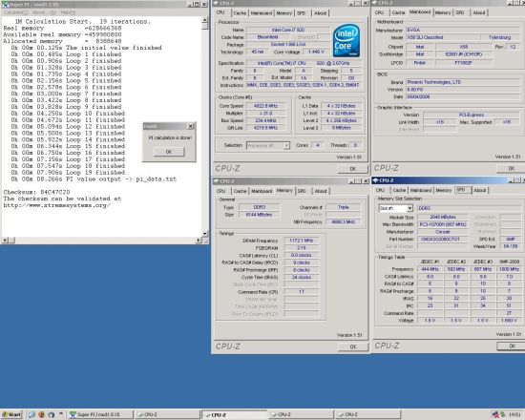This screenshot has height=420, width=525.
Task: Select About tab in the Mainboard CPU-Z window
Action: (x=479, y=12)
